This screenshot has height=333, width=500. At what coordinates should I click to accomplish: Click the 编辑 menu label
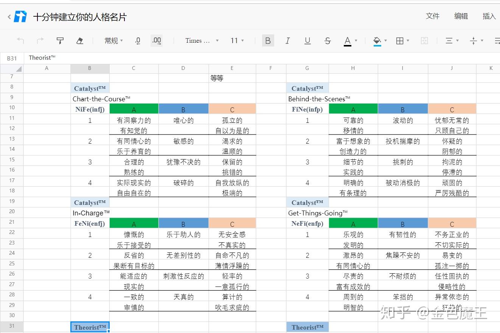(461, 16)
